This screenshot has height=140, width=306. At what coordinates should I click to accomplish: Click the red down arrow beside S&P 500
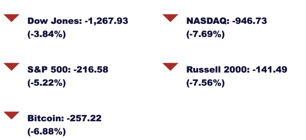[x=12, y=66]
